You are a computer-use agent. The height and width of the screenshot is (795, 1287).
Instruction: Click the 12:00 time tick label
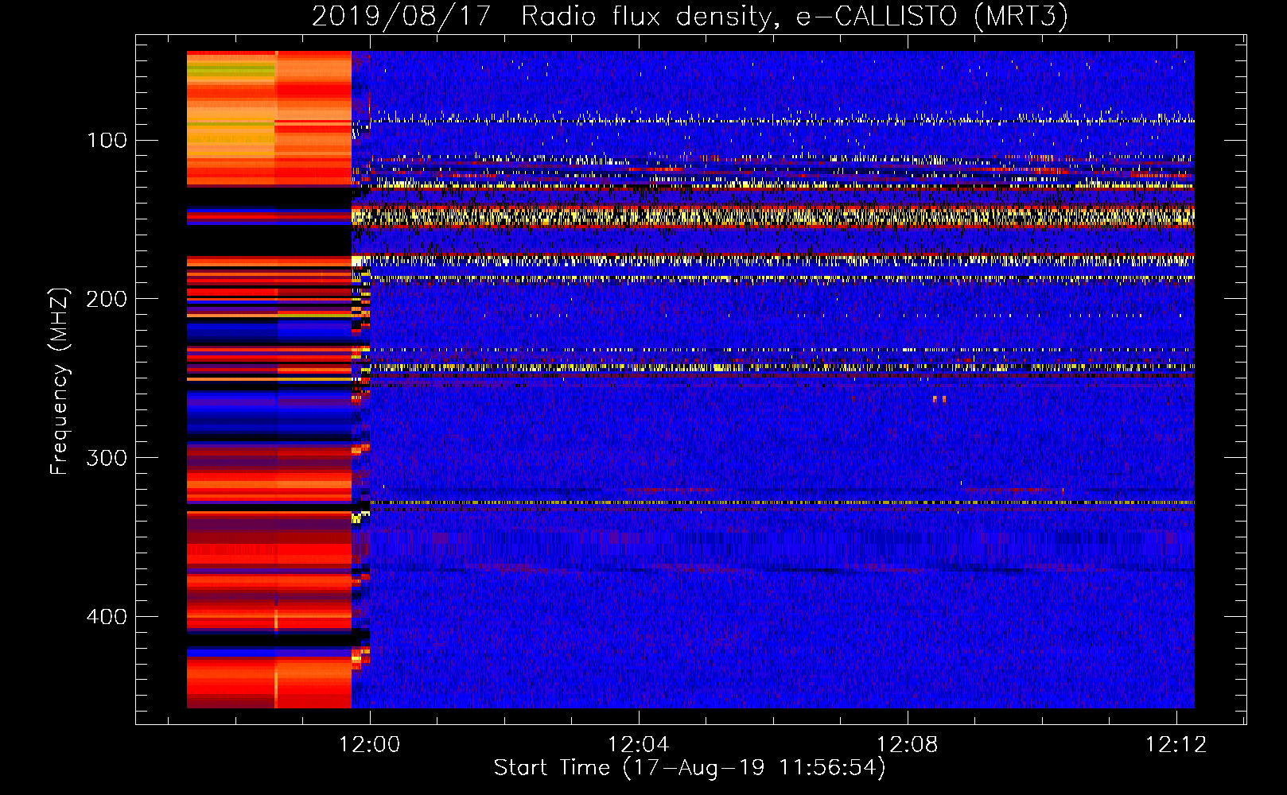click(x=369, y=745)
